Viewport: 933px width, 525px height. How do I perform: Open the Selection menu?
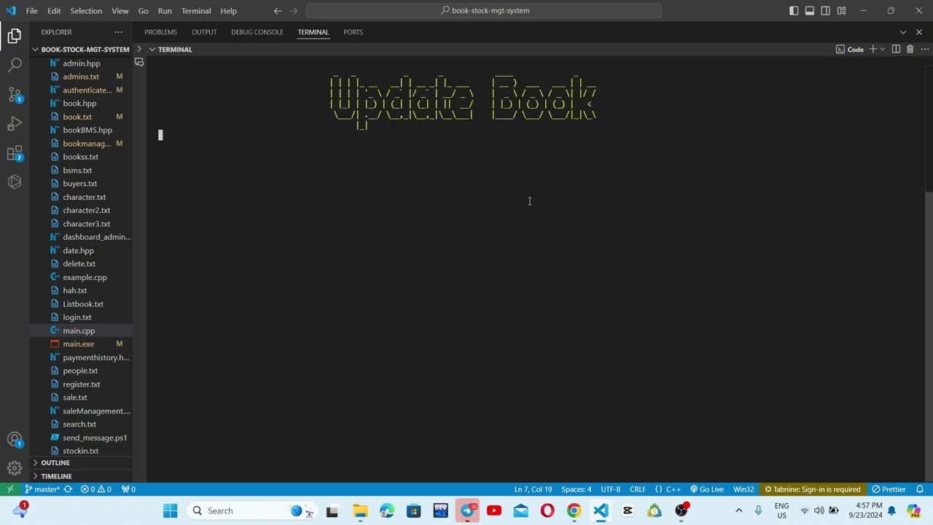click(86, 11)
